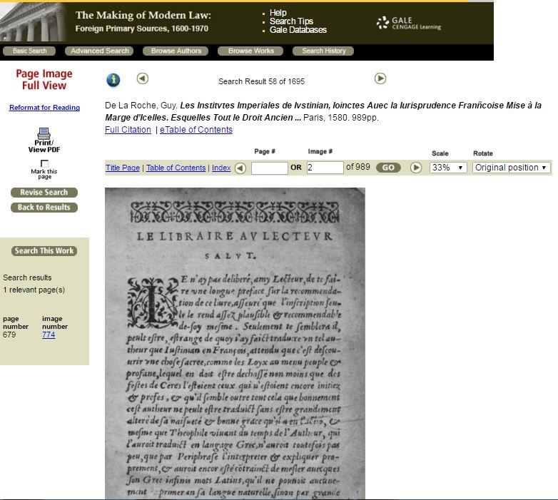Image resolution: width=558 pixels, height=500 pixels.
Task: Open Browse Authors
Action: [x=176, y=51]
